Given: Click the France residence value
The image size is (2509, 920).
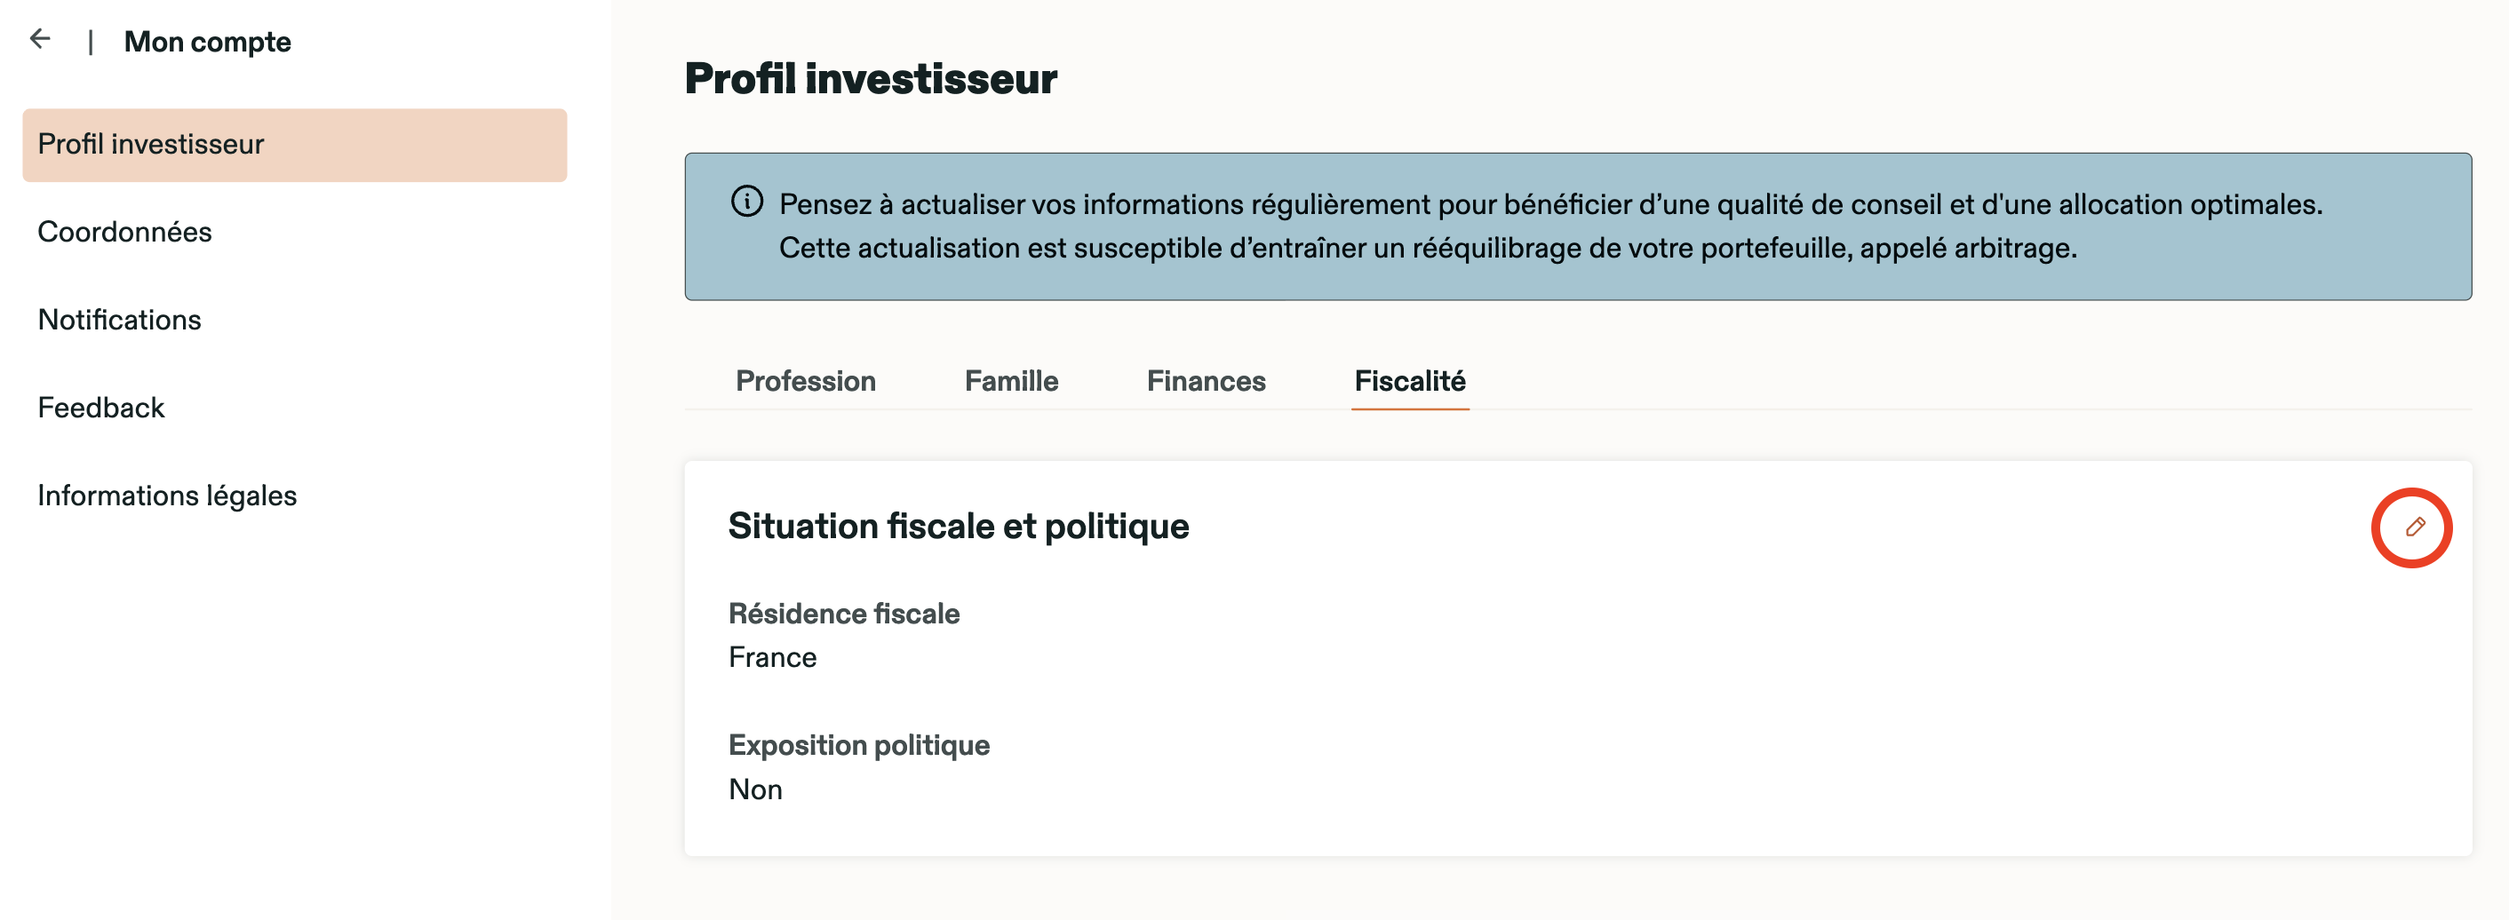Looking at the screenshot, I should click(x=772, y=657).
